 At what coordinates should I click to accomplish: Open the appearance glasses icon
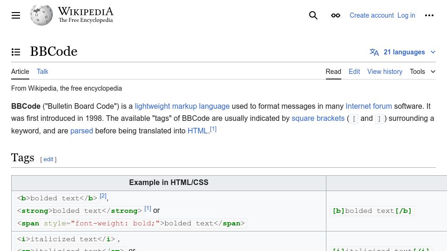coord(336,15)
